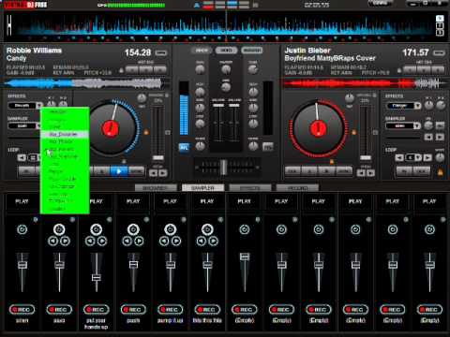
Task: Click the left deck pitch bend minus arrow
Action: coord(153,173)
